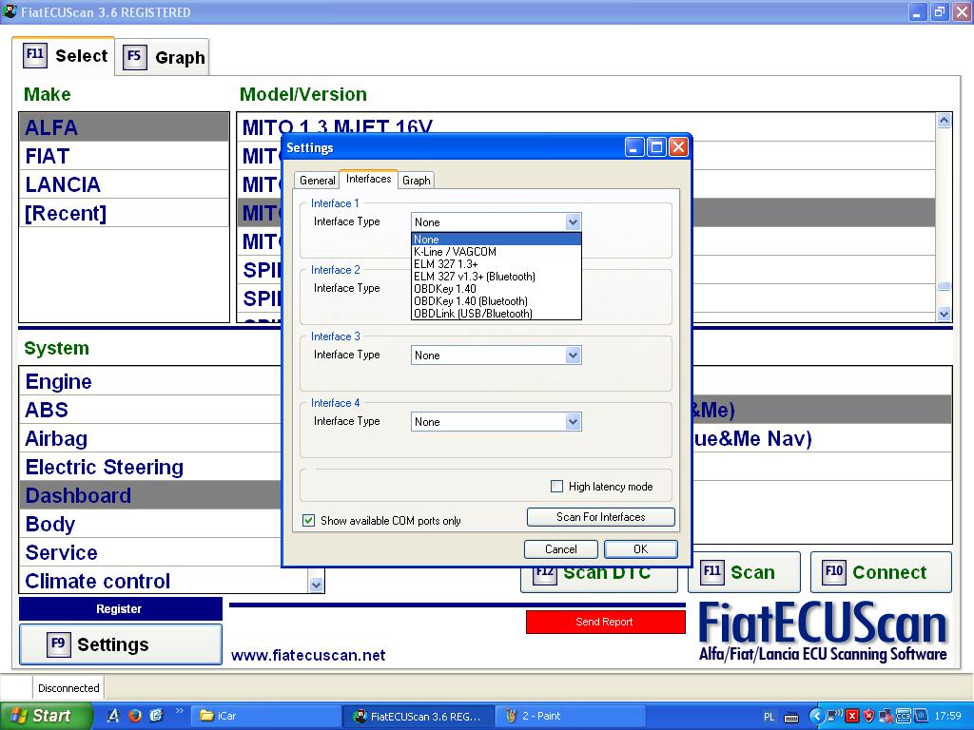Select LANCIA in Make list

point(125,184)
